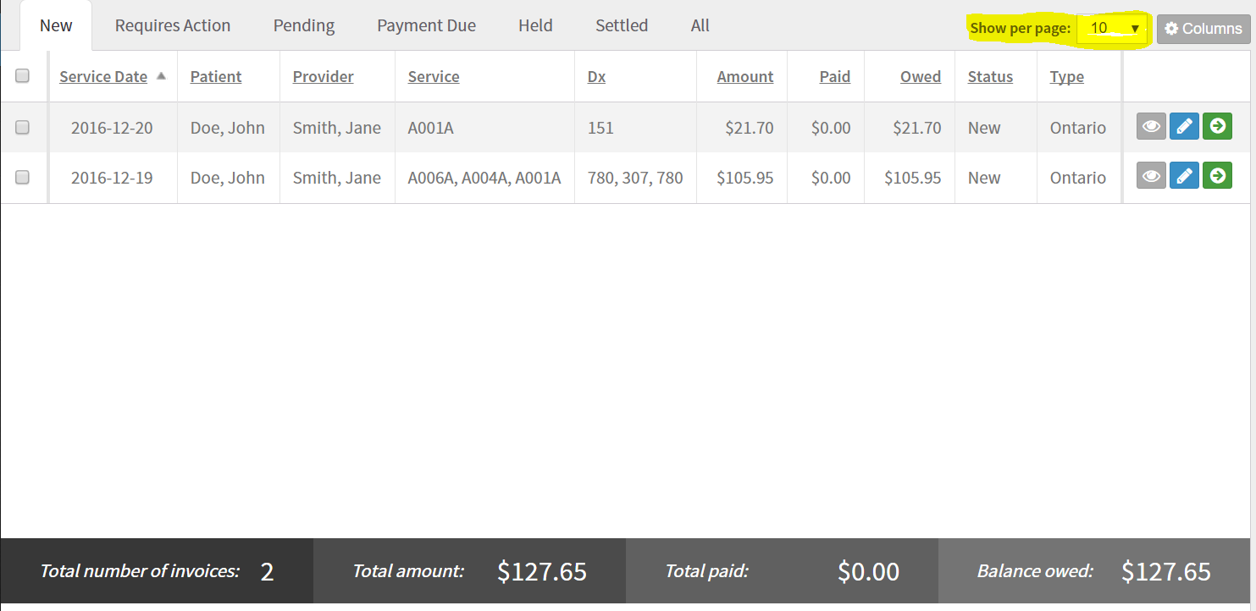Image resolution: width=1256 pixels, height=611 pixels.
Task: Edit the 2016-12-20 invoice with pencil icon
Action: point(1184,127)
